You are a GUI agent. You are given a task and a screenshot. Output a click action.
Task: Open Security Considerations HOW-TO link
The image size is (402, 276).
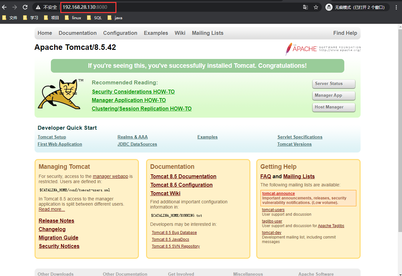tap(133, 92)
